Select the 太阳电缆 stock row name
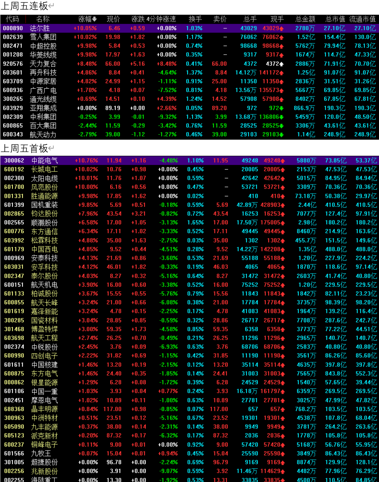 [44, 178]
